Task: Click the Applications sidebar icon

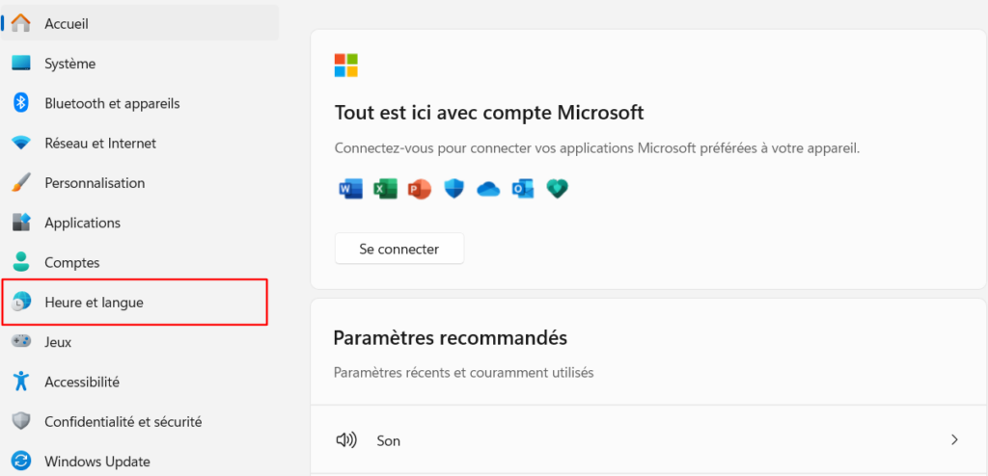Action: pyautogui.click(x=21, y=223)
